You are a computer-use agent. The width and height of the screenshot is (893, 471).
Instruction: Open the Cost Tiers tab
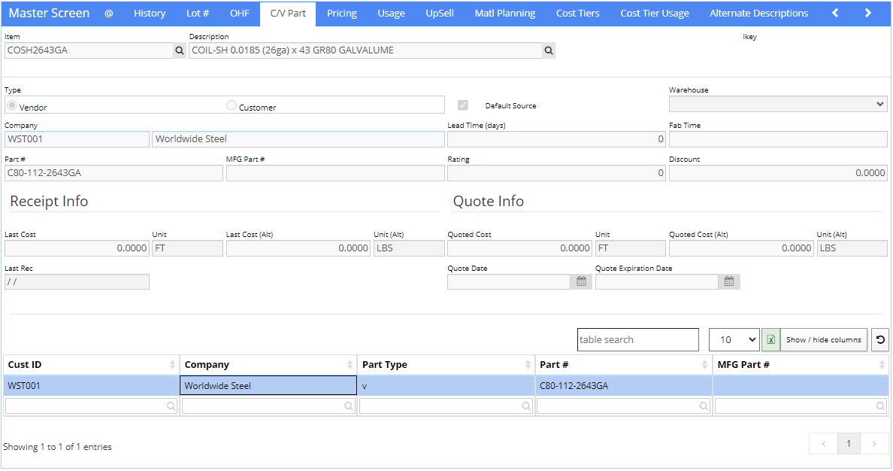578,13
